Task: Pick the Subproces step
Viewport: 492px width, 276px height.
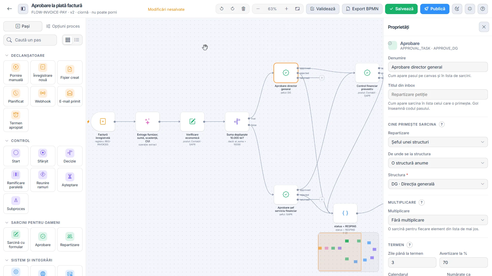Action: [16, 204]
